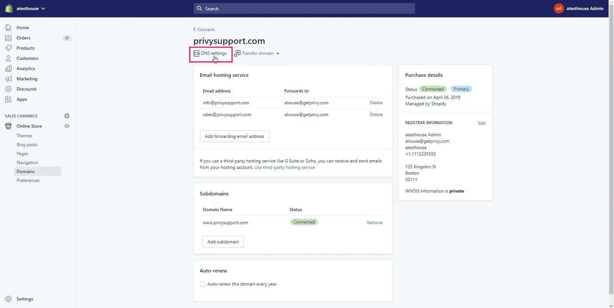The image size is (614, 308).
Task: Click the sales@privysupport.com email address
Action: coord(227,115)
